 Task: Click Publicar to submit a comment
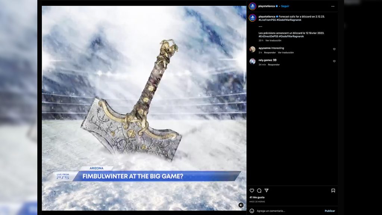[x=330, y=211]
